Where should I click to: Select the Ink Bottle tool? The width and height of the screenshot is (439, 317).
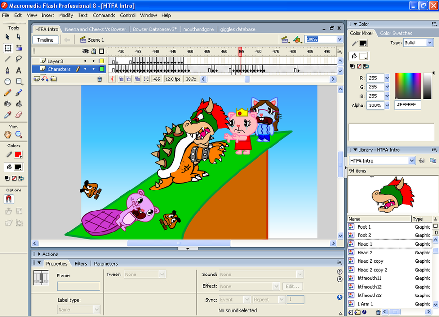click(x=7, y=104)
